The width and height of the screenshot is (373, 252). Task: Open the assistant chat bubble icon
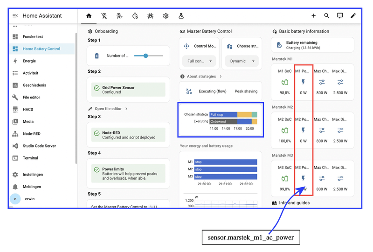[340, 16]
